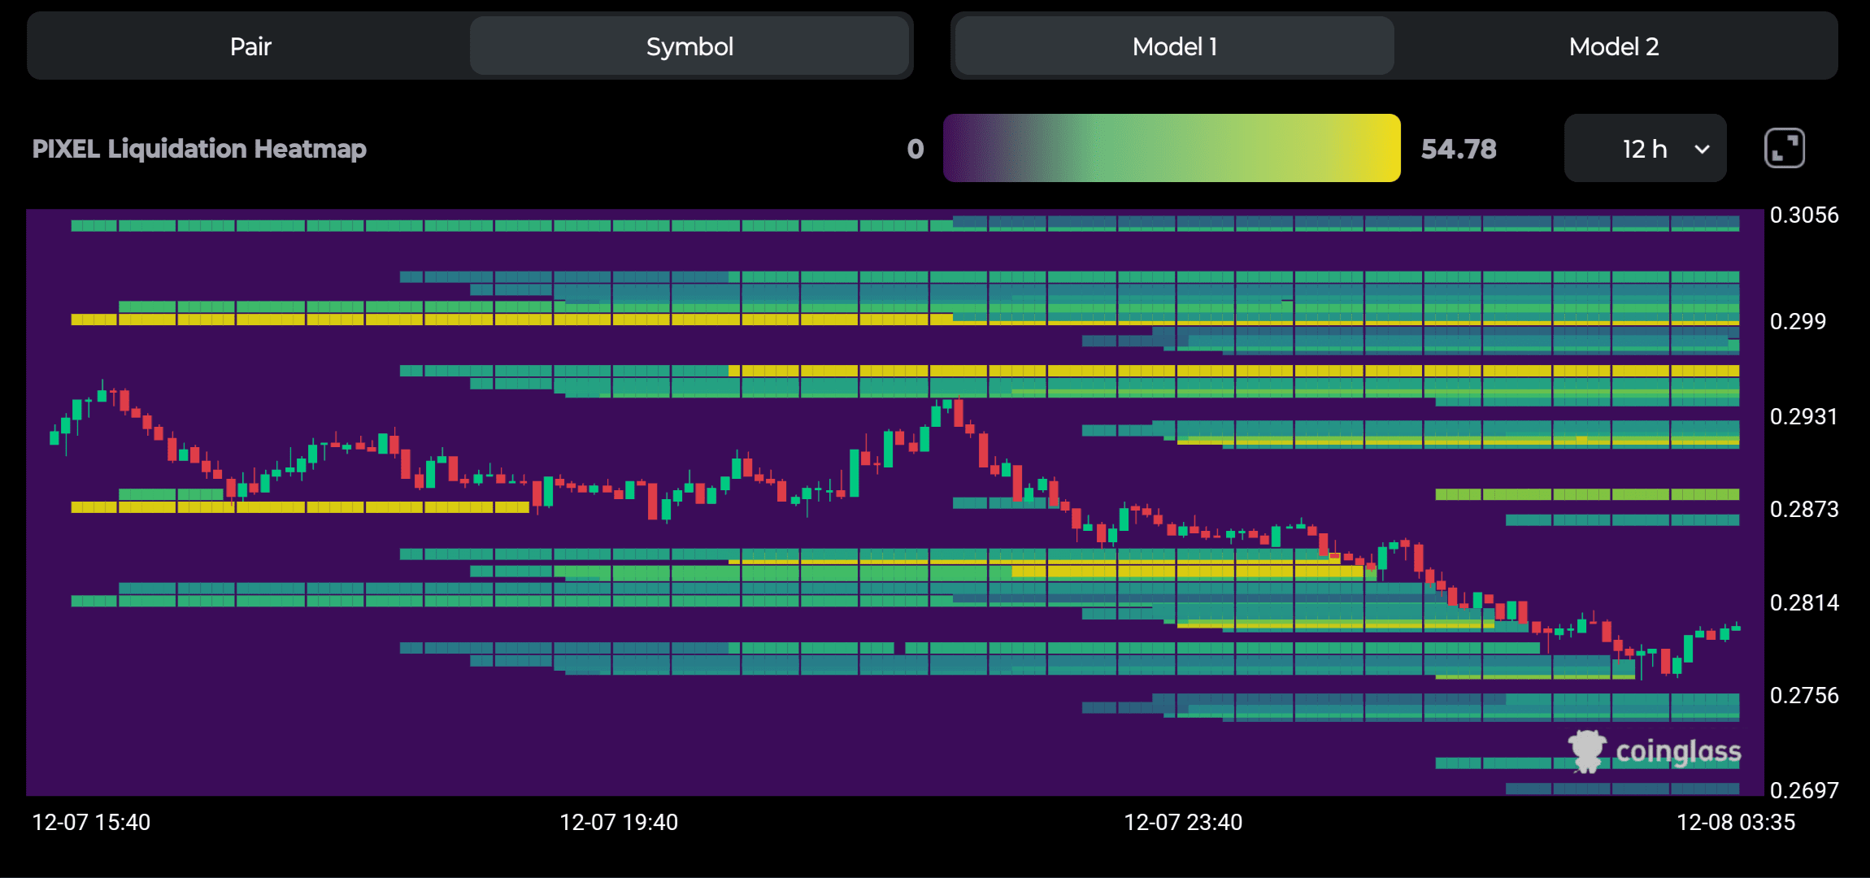The height and width of the screenshot is (878, 1870).
Task: Click the 54.78 maximum scale value
Action: (1458, 149)
